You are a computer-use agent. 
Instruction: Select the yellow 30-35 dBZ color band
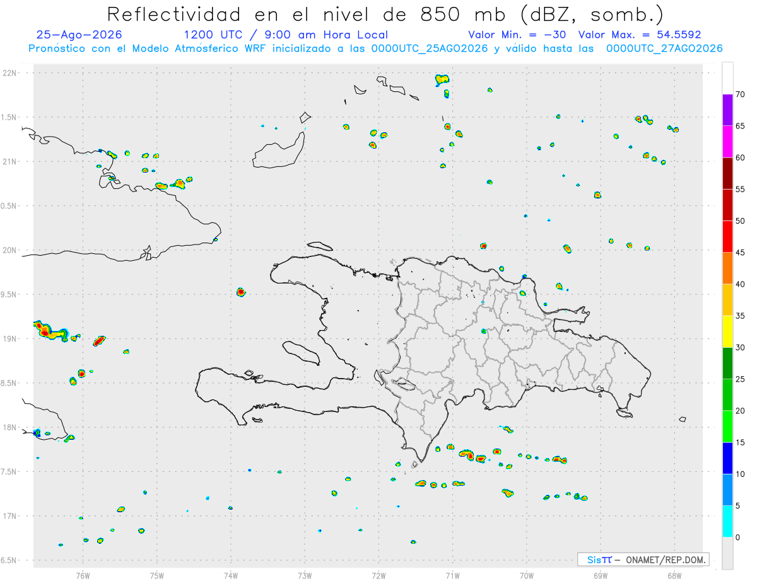coord(727,331)
